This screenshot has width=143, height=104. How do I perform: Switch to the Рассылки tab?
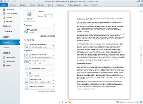point(61,5)
